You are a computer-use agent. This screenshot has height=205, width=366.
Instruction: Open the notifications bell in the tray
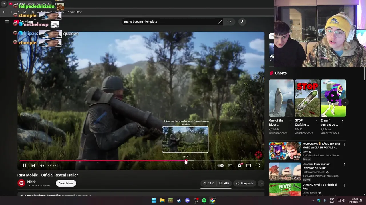coord(361,200)
